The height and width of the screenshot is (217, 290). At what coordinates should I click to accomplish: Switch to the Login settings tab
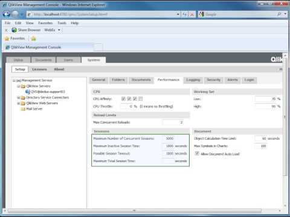(249, 80)
